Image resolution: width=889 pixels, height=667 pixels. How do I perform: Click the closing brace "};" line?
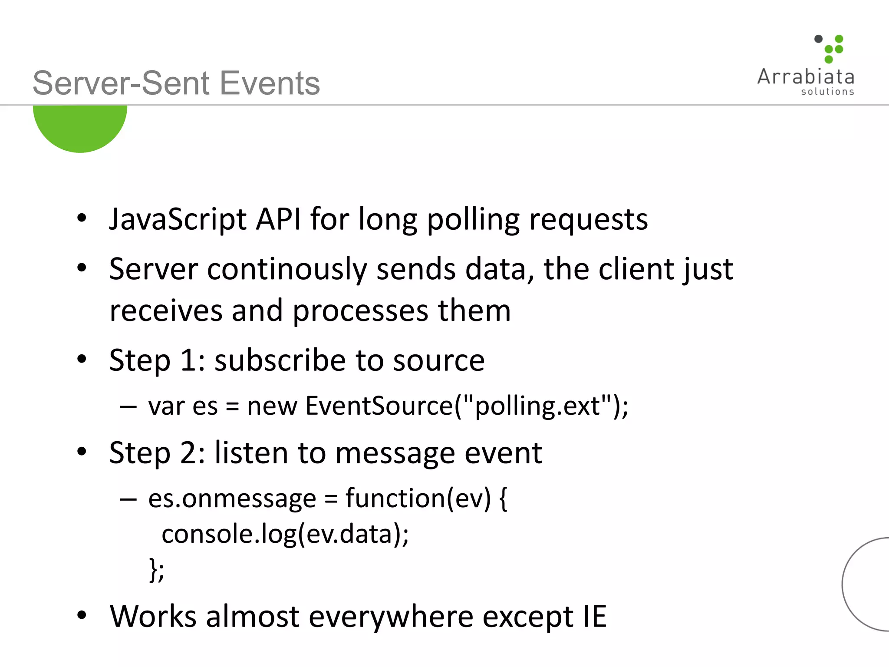pos(157,569)
